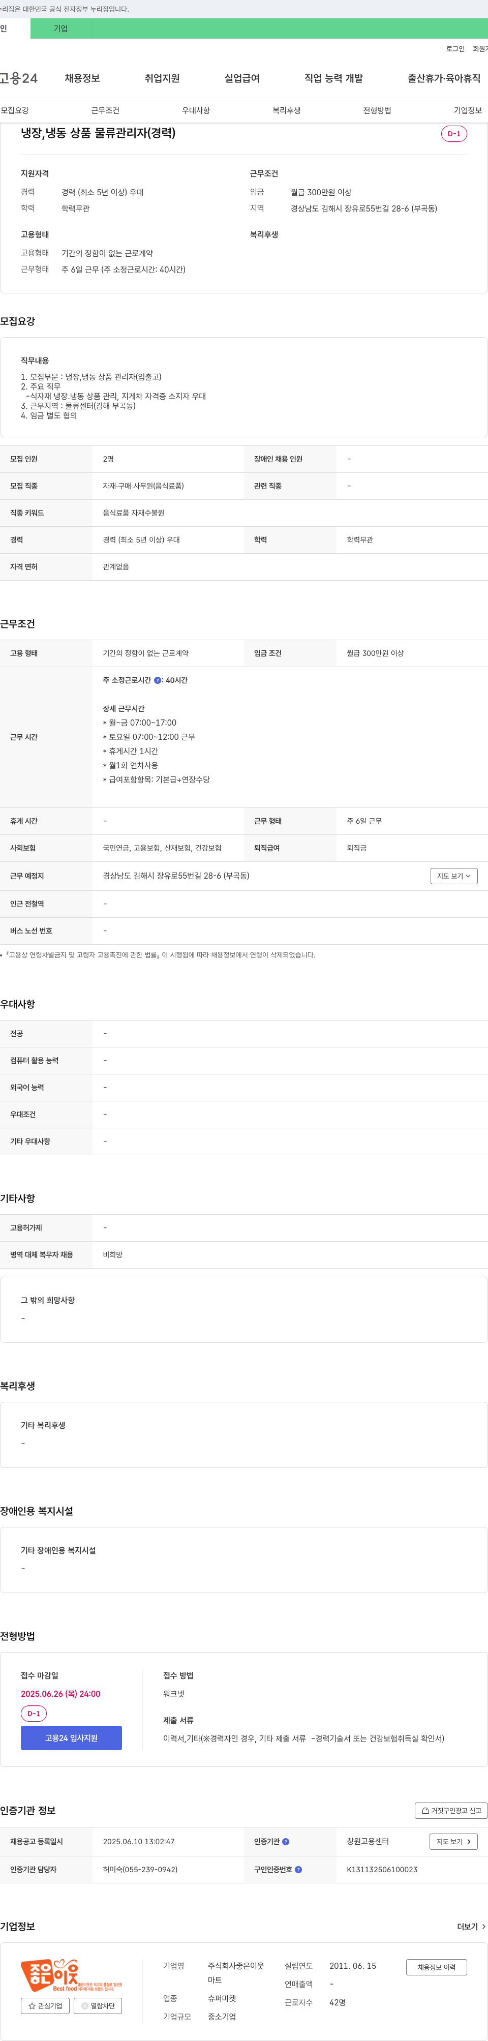Click the D-1 badge beside job title
Image resolution: width=488 pixels, height=2041 pixels.
(454, 134)
